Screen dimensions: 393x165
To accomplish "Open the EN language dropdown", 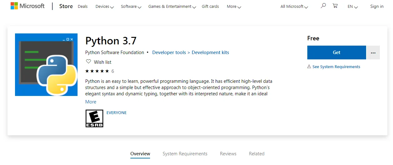I will coord(353,6).
